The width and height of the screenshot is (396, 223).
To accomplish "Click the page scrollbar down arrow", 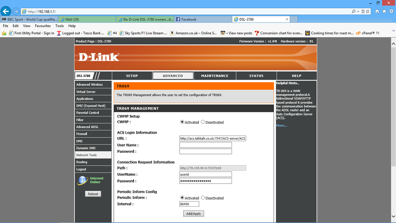I will click(394, 216).
